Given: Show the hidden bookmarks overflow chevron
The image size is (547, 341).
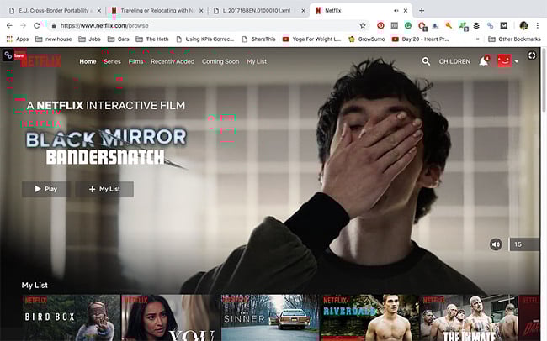Looking at the screenshot, I should point(478,39).
